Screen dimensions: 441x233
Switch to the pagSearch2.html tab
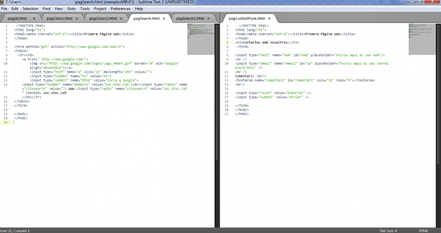click(x=189, y=19)
